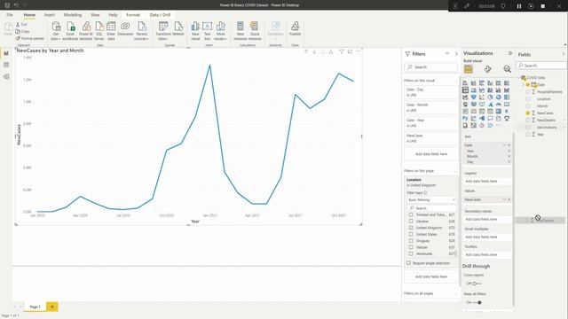Check the NewDeaths field
Screen dimensions: 568x319
coord(528,121)
